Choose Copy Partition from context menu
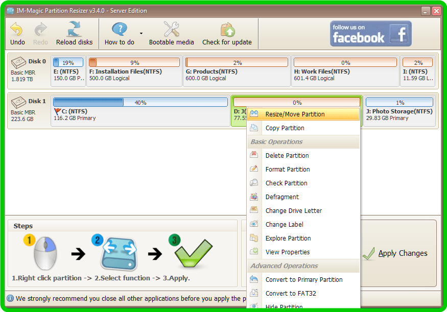This screenshot has height=312, width=447. coord(303,128)
